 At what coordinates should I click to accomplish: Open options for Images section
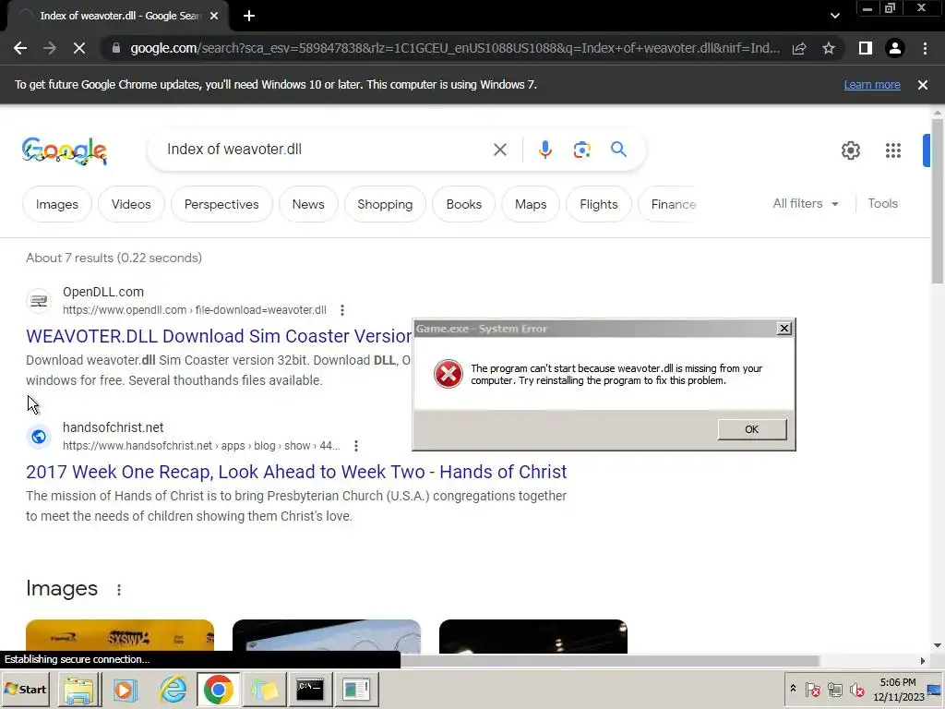coord(119,590)
